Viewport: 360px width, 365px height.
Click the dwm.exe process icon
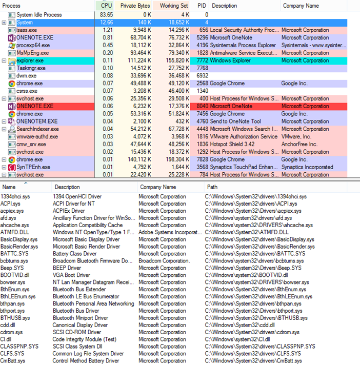click(x=12, y=76)
